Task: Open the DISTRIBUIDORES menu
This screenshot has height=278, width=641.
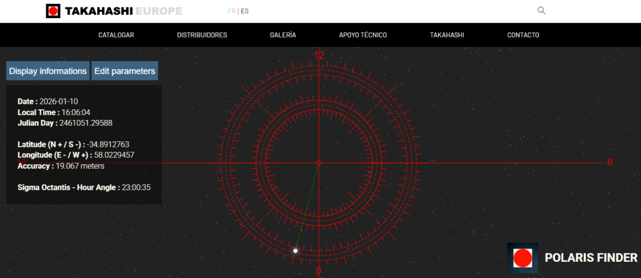Action: point(202,35)
